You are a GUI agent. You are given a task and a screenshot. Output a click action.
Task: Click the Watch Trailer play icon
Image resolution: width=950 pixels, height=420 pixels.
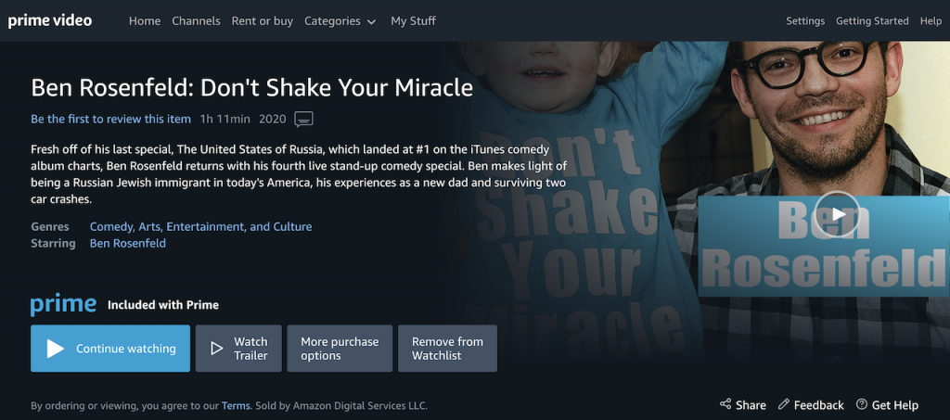[x=217, y=349]
